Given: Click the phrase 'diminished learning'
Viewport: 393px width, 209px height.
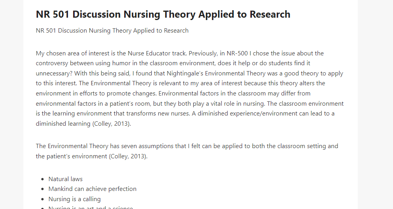Looking at the screenshot, I should (x=63, y=123).
